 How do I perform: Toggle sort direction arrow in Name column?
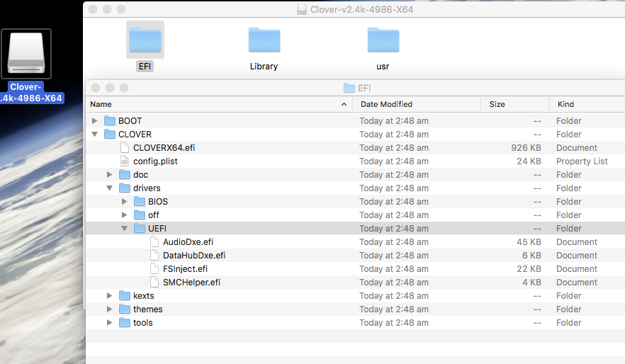tap(344, 104)
